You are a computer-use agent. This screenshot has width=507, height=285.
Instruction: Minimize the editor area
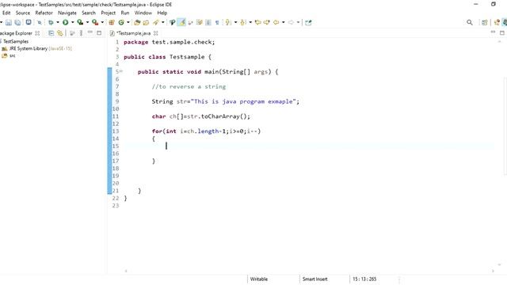click(x=493, y=32)
